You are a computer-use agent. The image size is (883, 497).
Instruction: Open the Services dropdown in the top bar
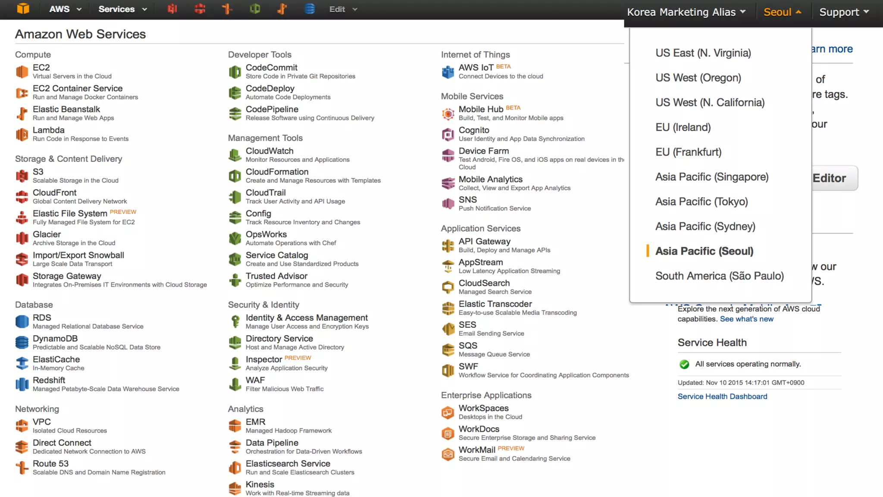click(122, 9)
